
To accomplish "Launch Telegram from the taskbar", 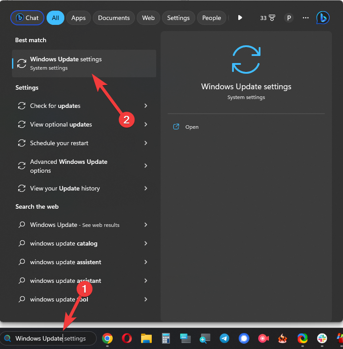I will [x=224, y=338].
